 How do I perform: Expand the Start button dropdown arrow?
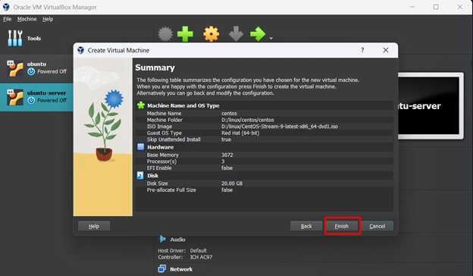pos(271,39)
